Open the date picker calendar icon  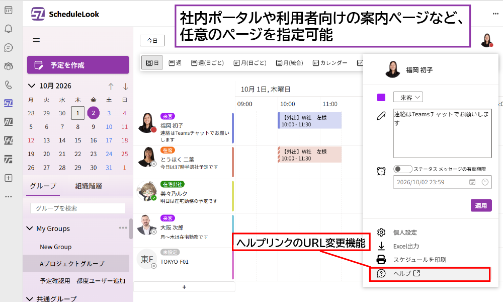tap(472, 182)
